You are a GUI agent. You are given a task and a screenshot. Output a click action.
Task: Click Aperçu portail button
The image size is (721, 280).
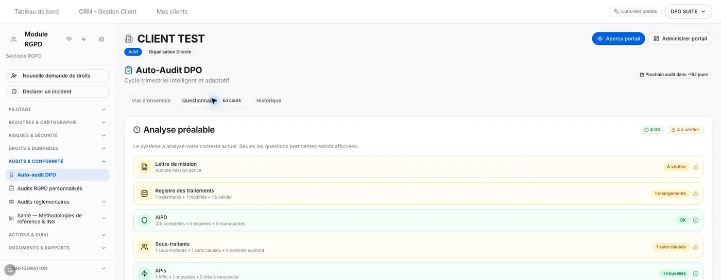tap(619, 39)
